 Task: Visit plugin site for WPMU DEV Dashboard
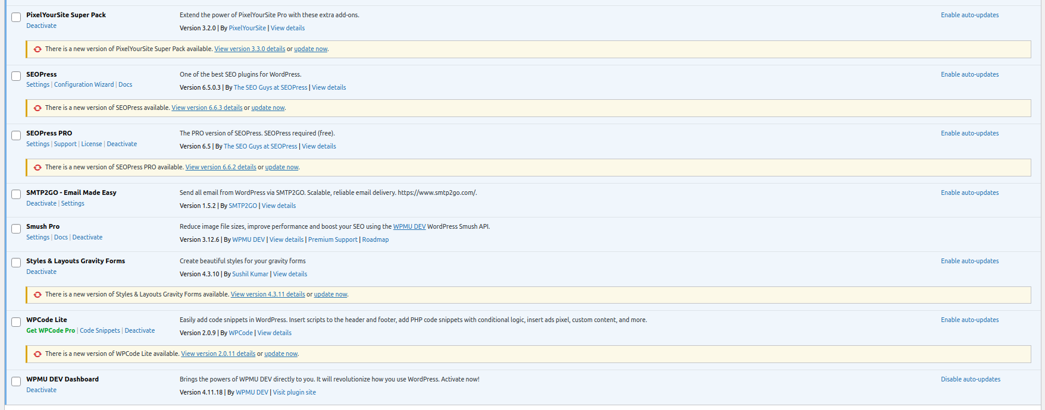294,392
